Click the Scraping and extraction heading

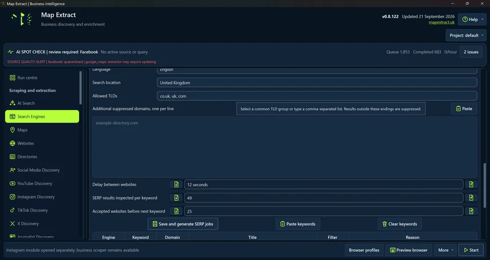point(33,91)
